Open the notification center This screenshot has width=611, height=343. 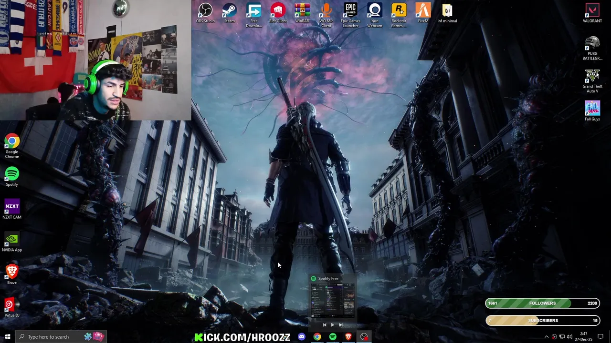pyautogui.click(x=600, y=337)
